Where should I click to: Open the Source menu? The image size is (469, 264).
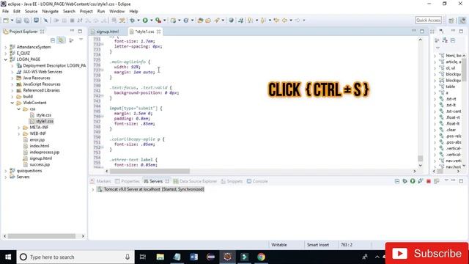(31, 11)
